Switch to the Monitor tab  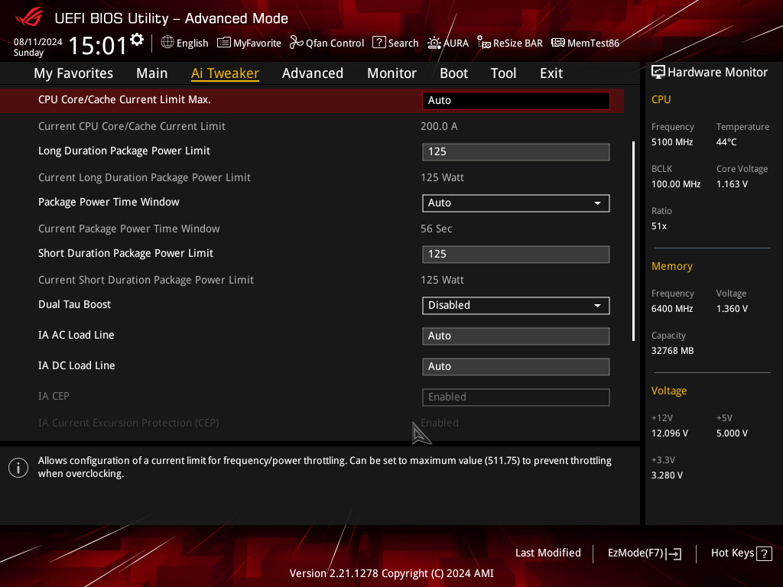(392, 73)
